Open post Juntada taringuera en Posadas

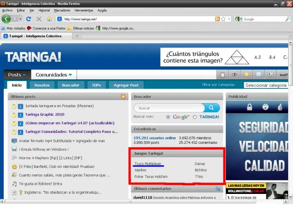(x=59, y=106)
